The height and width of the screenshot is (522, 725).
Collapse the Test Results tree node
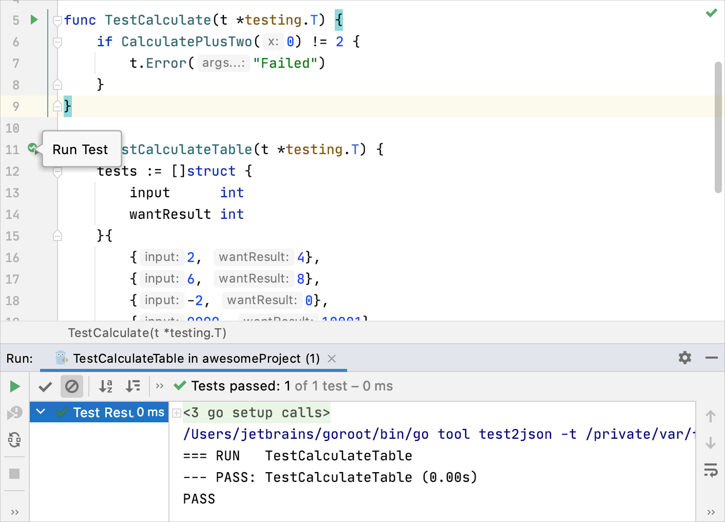(x=40, y=412)
